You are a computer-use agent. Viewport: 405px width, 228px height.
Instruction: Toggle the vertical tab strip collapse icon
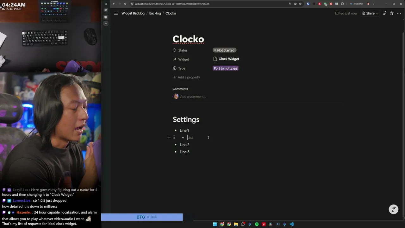tap(106, 4)
